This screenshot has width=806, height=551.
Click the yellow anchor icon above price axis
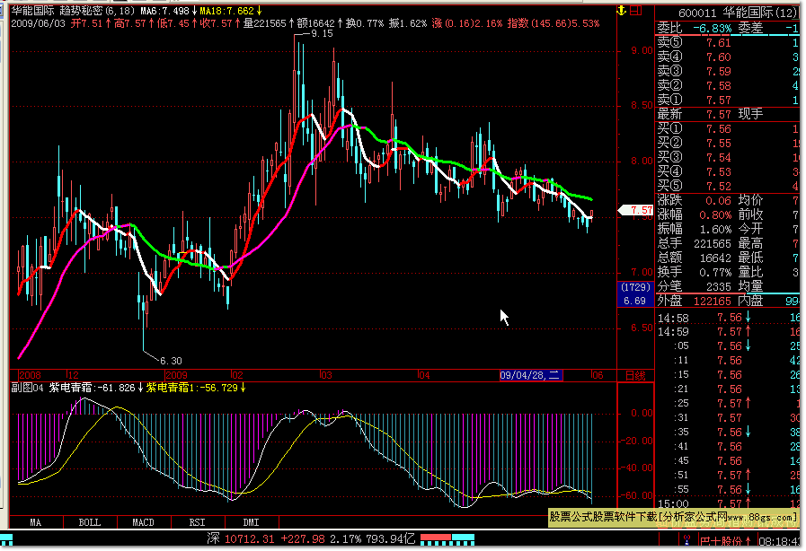[x=622, y=10]
